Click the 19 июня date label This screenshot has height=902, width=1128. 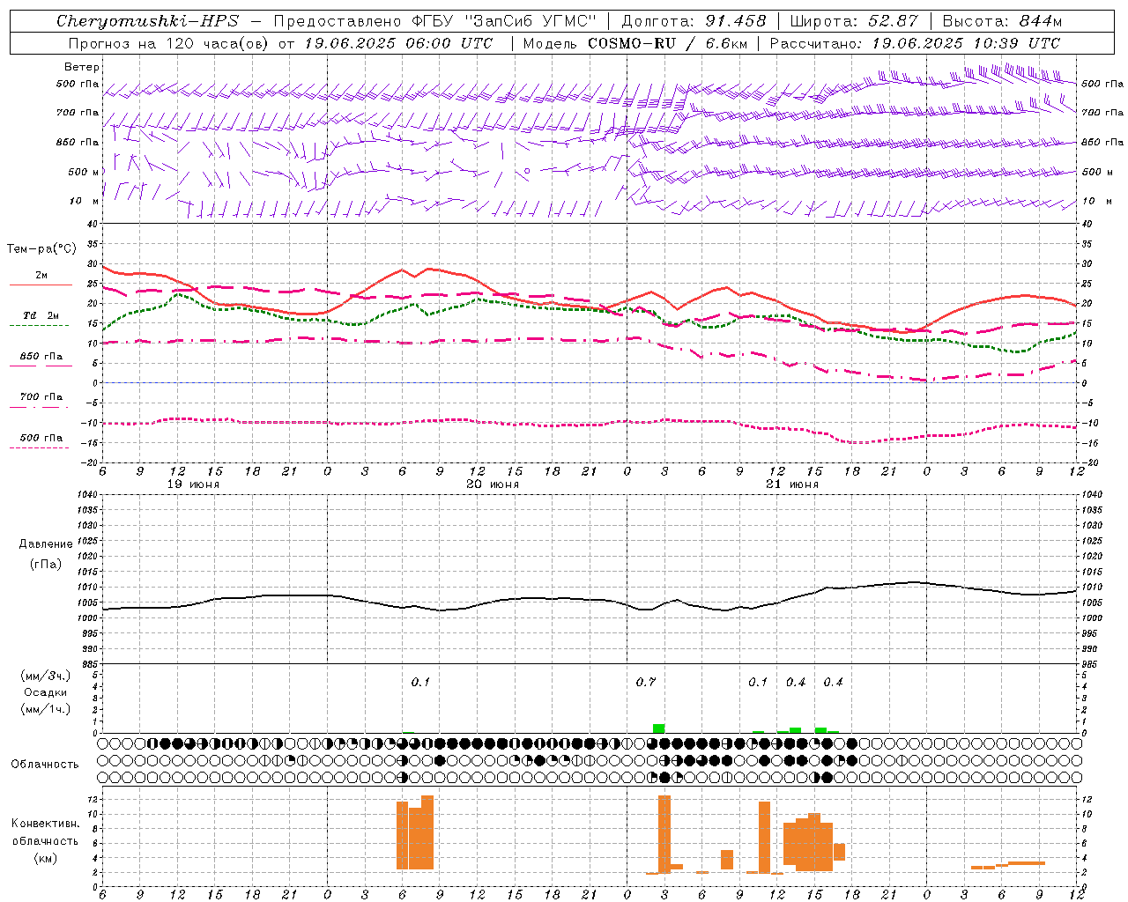193,484
